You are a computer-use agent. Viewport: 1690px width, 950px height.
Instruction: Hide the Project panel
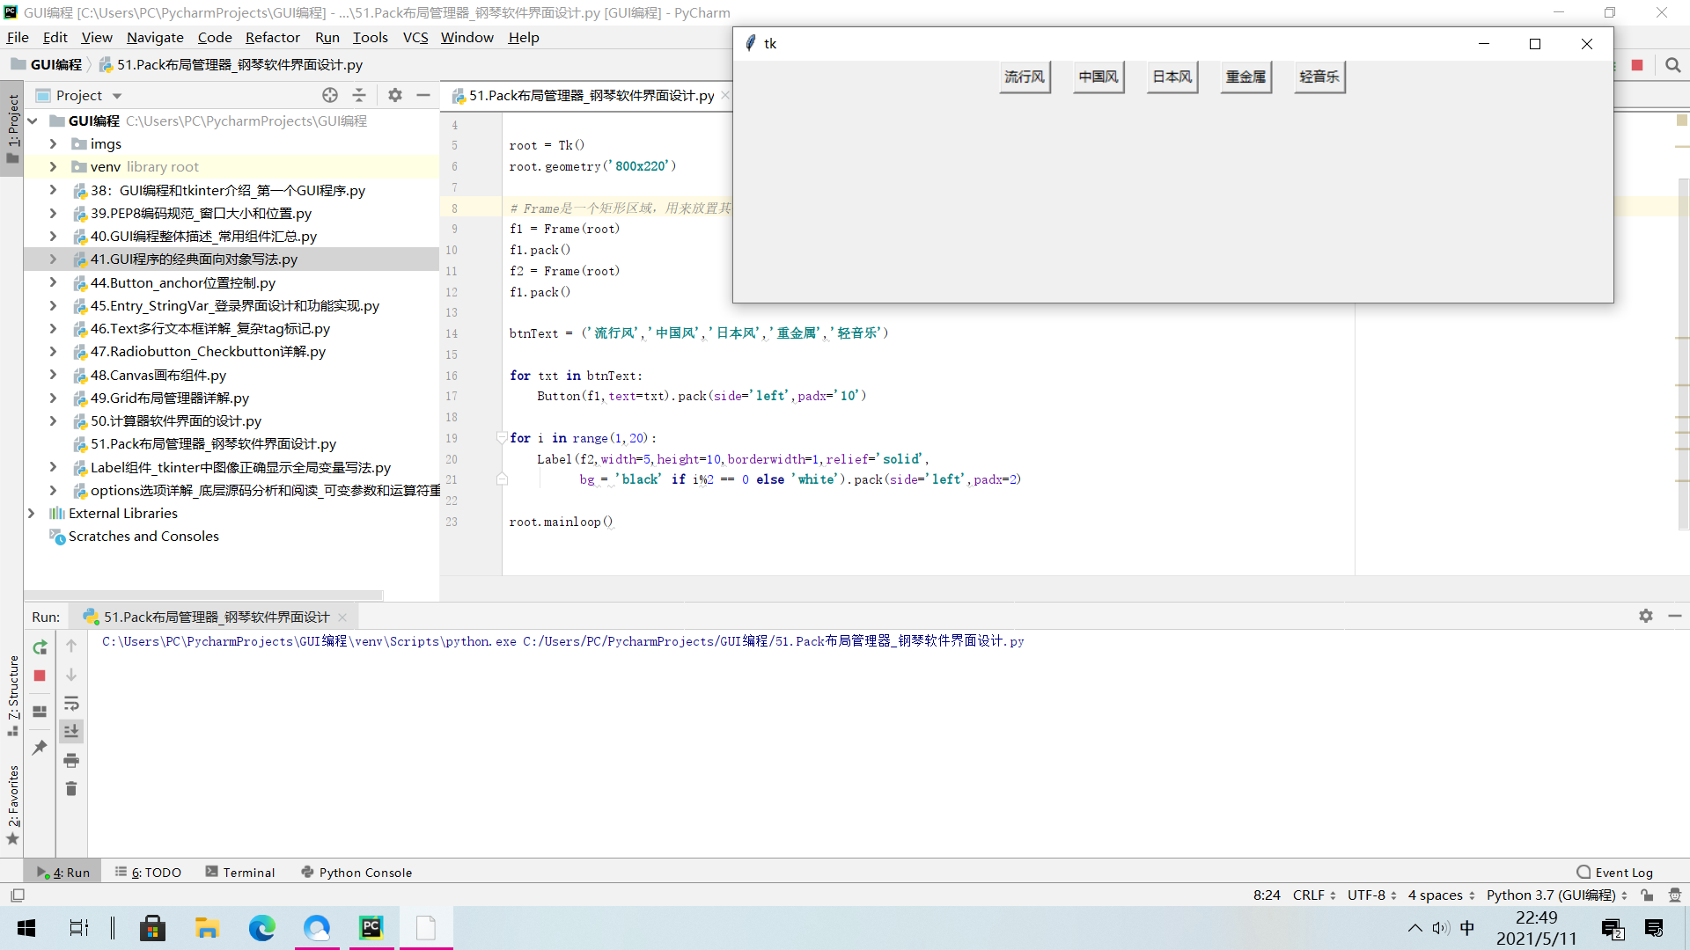pos(423,95)
